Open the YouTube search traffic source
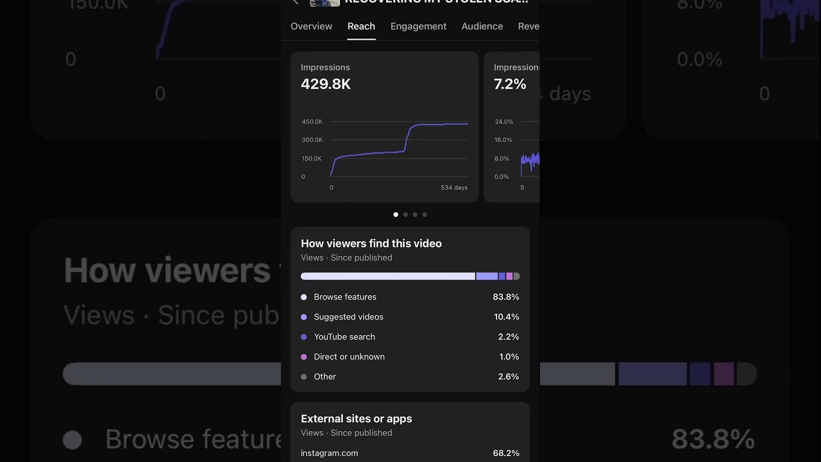Image resolution: width=821 pixels, height=462 pixels. 344,337
